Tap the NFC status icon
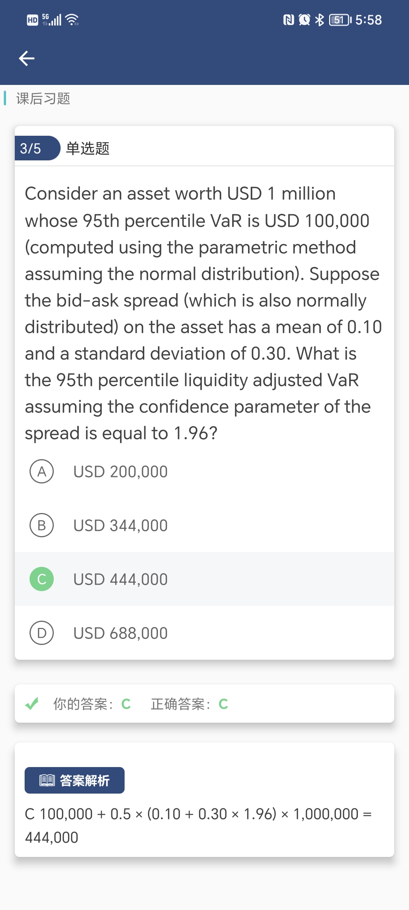 289,20
